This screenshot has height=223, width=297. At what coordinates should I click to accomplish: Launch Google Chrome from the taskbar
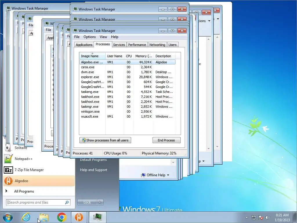(61, 217)
